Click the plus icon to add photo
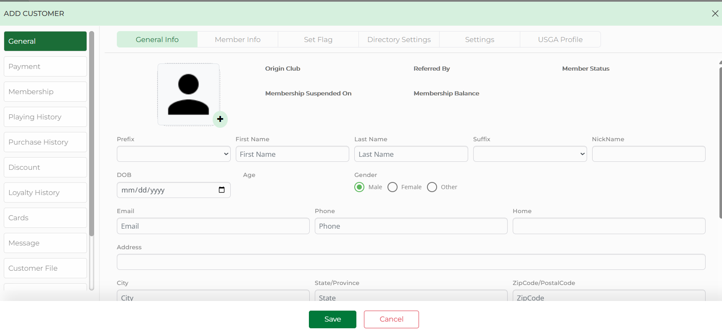 (x=220, y=119)
